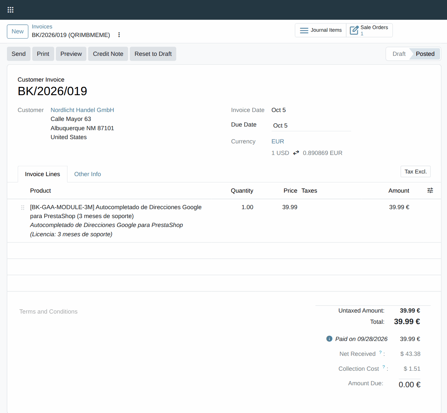Show the Collection Cost help tooltip
447x413 pixels.
384,367
